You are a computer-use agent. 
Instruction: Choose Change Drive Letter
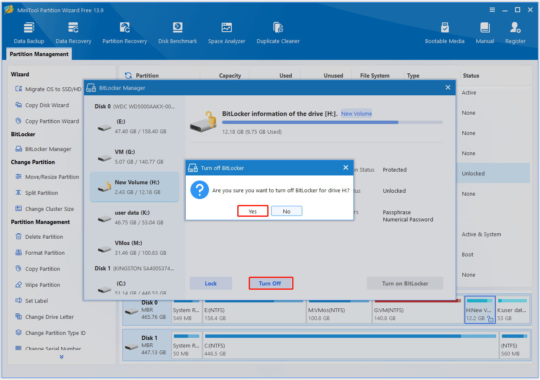44,317
